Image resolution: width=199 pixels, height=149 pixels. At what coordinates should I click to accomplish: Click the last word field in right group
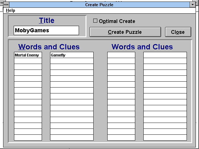click(121, 137)
